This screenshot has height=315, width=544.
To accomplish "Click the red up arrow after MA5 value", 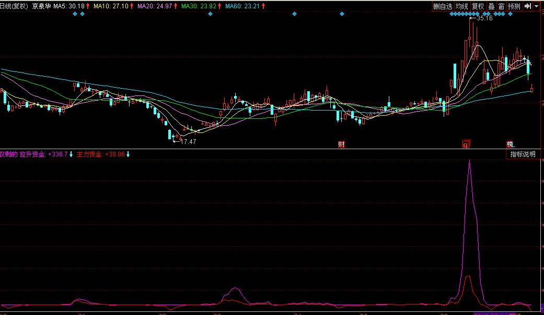I will (x=88, y=6).
